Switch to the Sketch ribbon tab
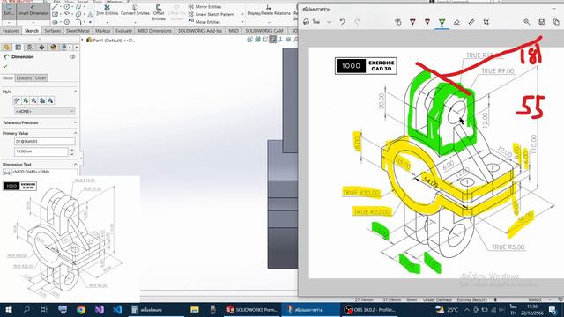Viewport: 564px width, 317px height. pos(32,31)
